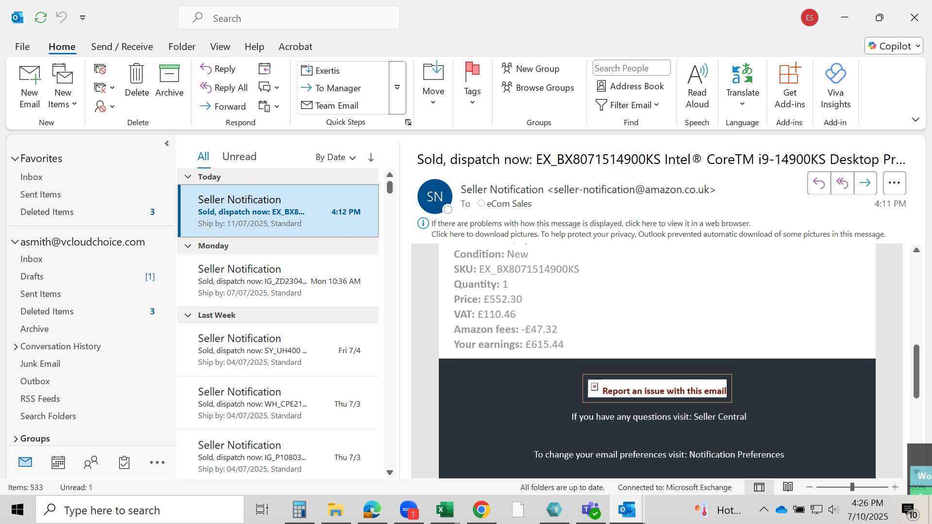Click the zoom out minus button
The height and width of the screenshot is (524, 932).
click(x=809, y=487)
